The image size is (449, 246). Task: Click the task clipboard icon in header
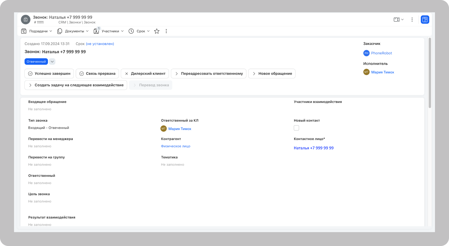26,20
